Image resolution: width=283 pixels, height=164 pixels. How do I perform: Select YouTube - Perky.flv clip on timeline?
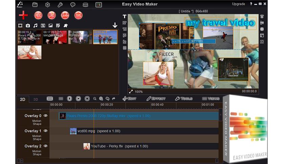(x=151, y=146)
